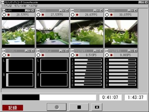The image size is (149, 112).
Task: Open the システム(S) menu
Action: 7,6
